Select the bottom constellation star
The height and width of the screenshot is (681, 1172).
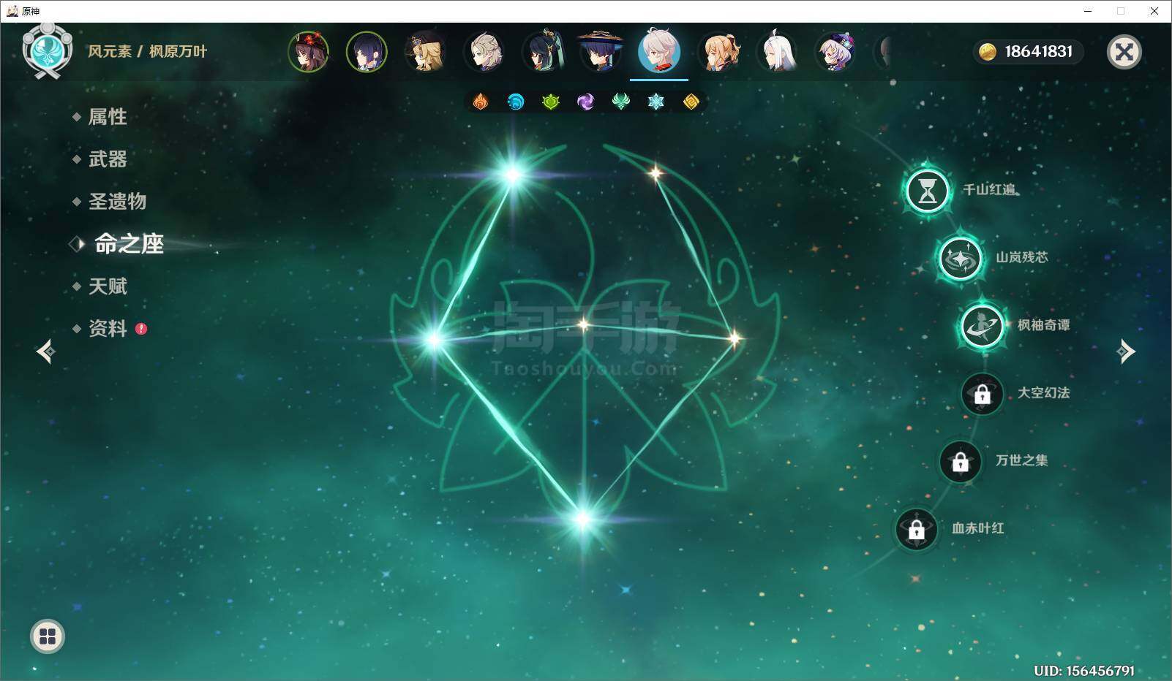583,520
